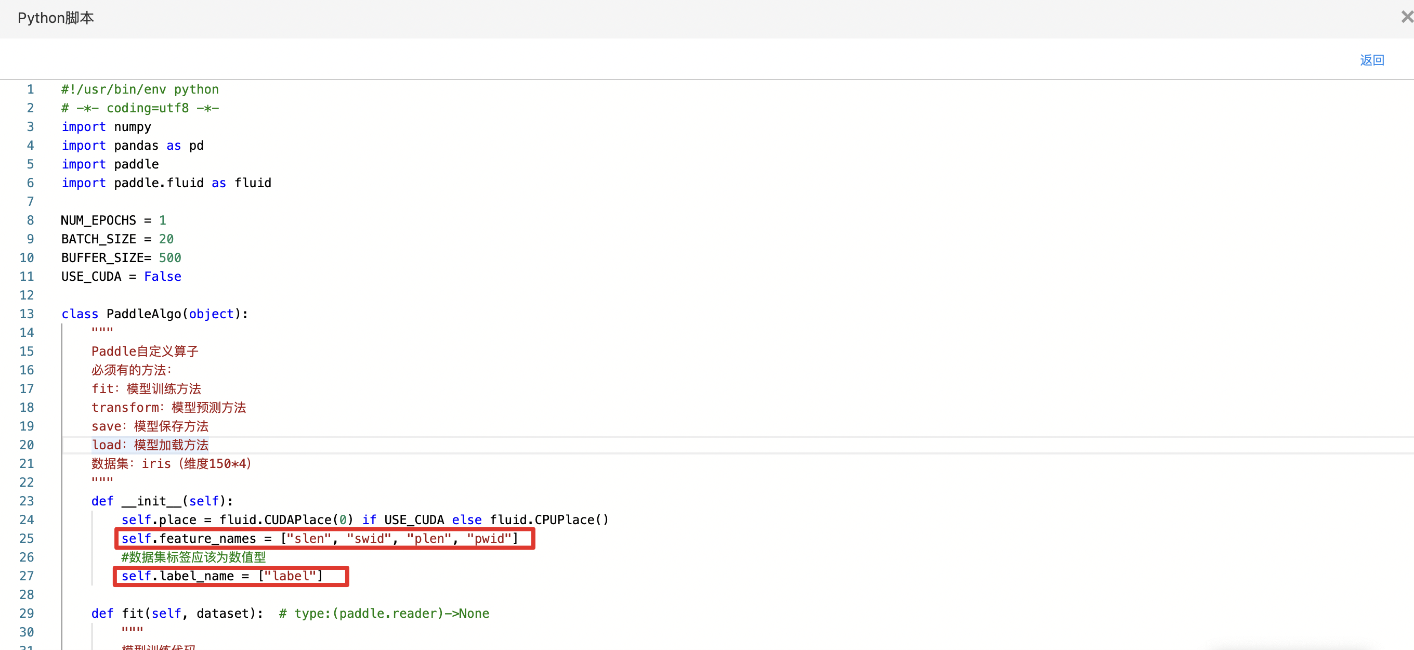Click docstring quotes on line 30
Viewport: 1414px width, 650px height.
point(132,630)
